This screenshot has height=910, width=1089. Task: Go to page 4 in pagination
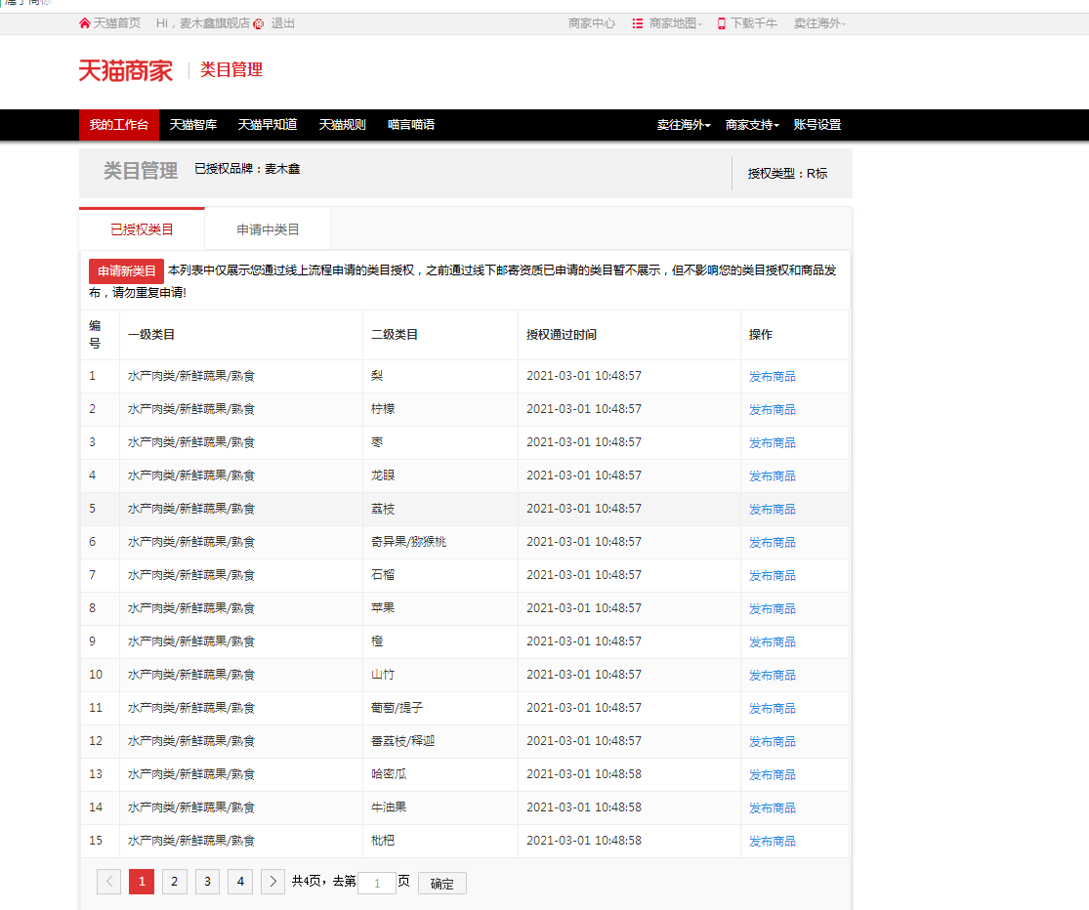240,882
